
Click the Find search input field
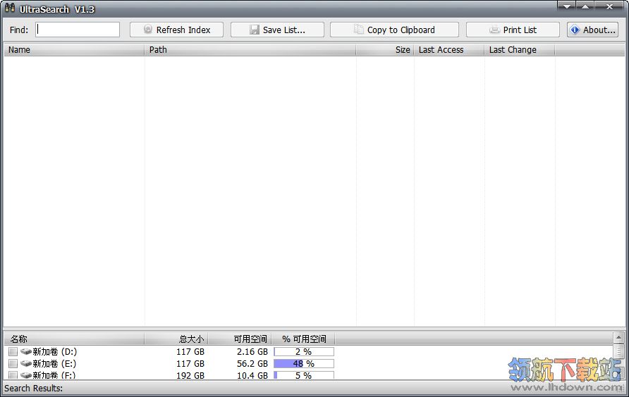78,30
